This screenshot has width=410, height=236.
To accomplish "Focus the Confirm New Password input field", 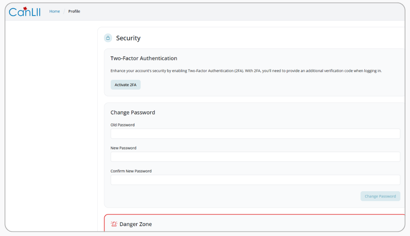I will click(255, 180).
